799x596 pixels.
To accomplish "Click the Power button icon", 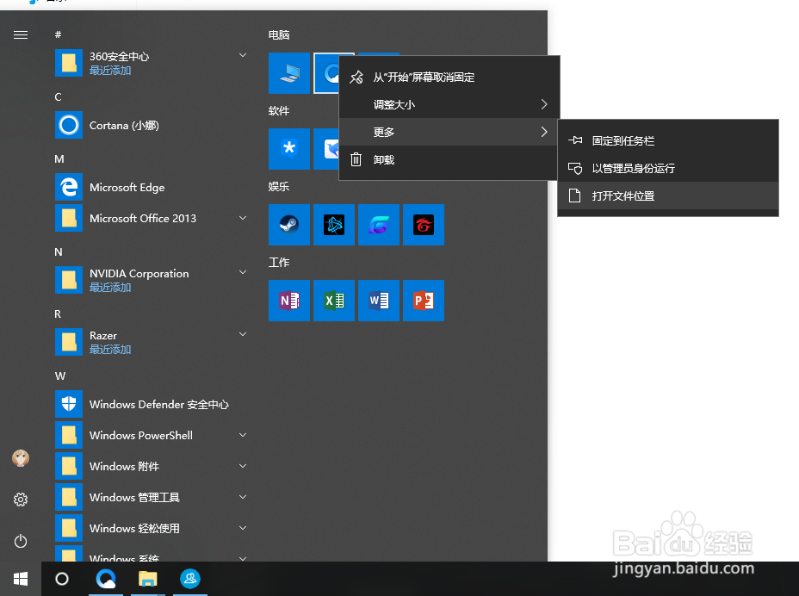I will pyautogui.click(x=21, y=541).
